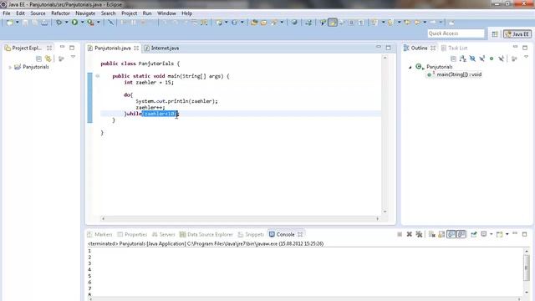Image resolution: width=535 pixels, height=301 pixels.
Task: Switch to the Internet.java editor tab
Action: click(161, 48)
